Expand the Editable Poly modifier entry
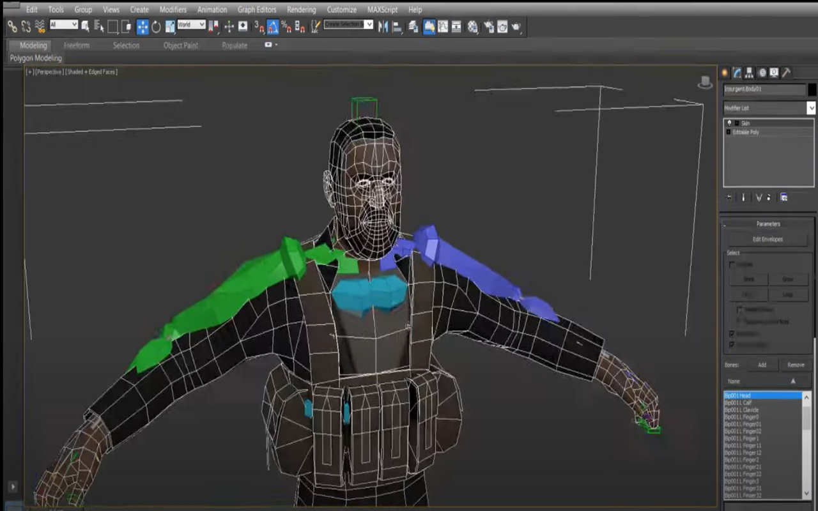This screenshot has width=818, height=511. click(729, 132)
